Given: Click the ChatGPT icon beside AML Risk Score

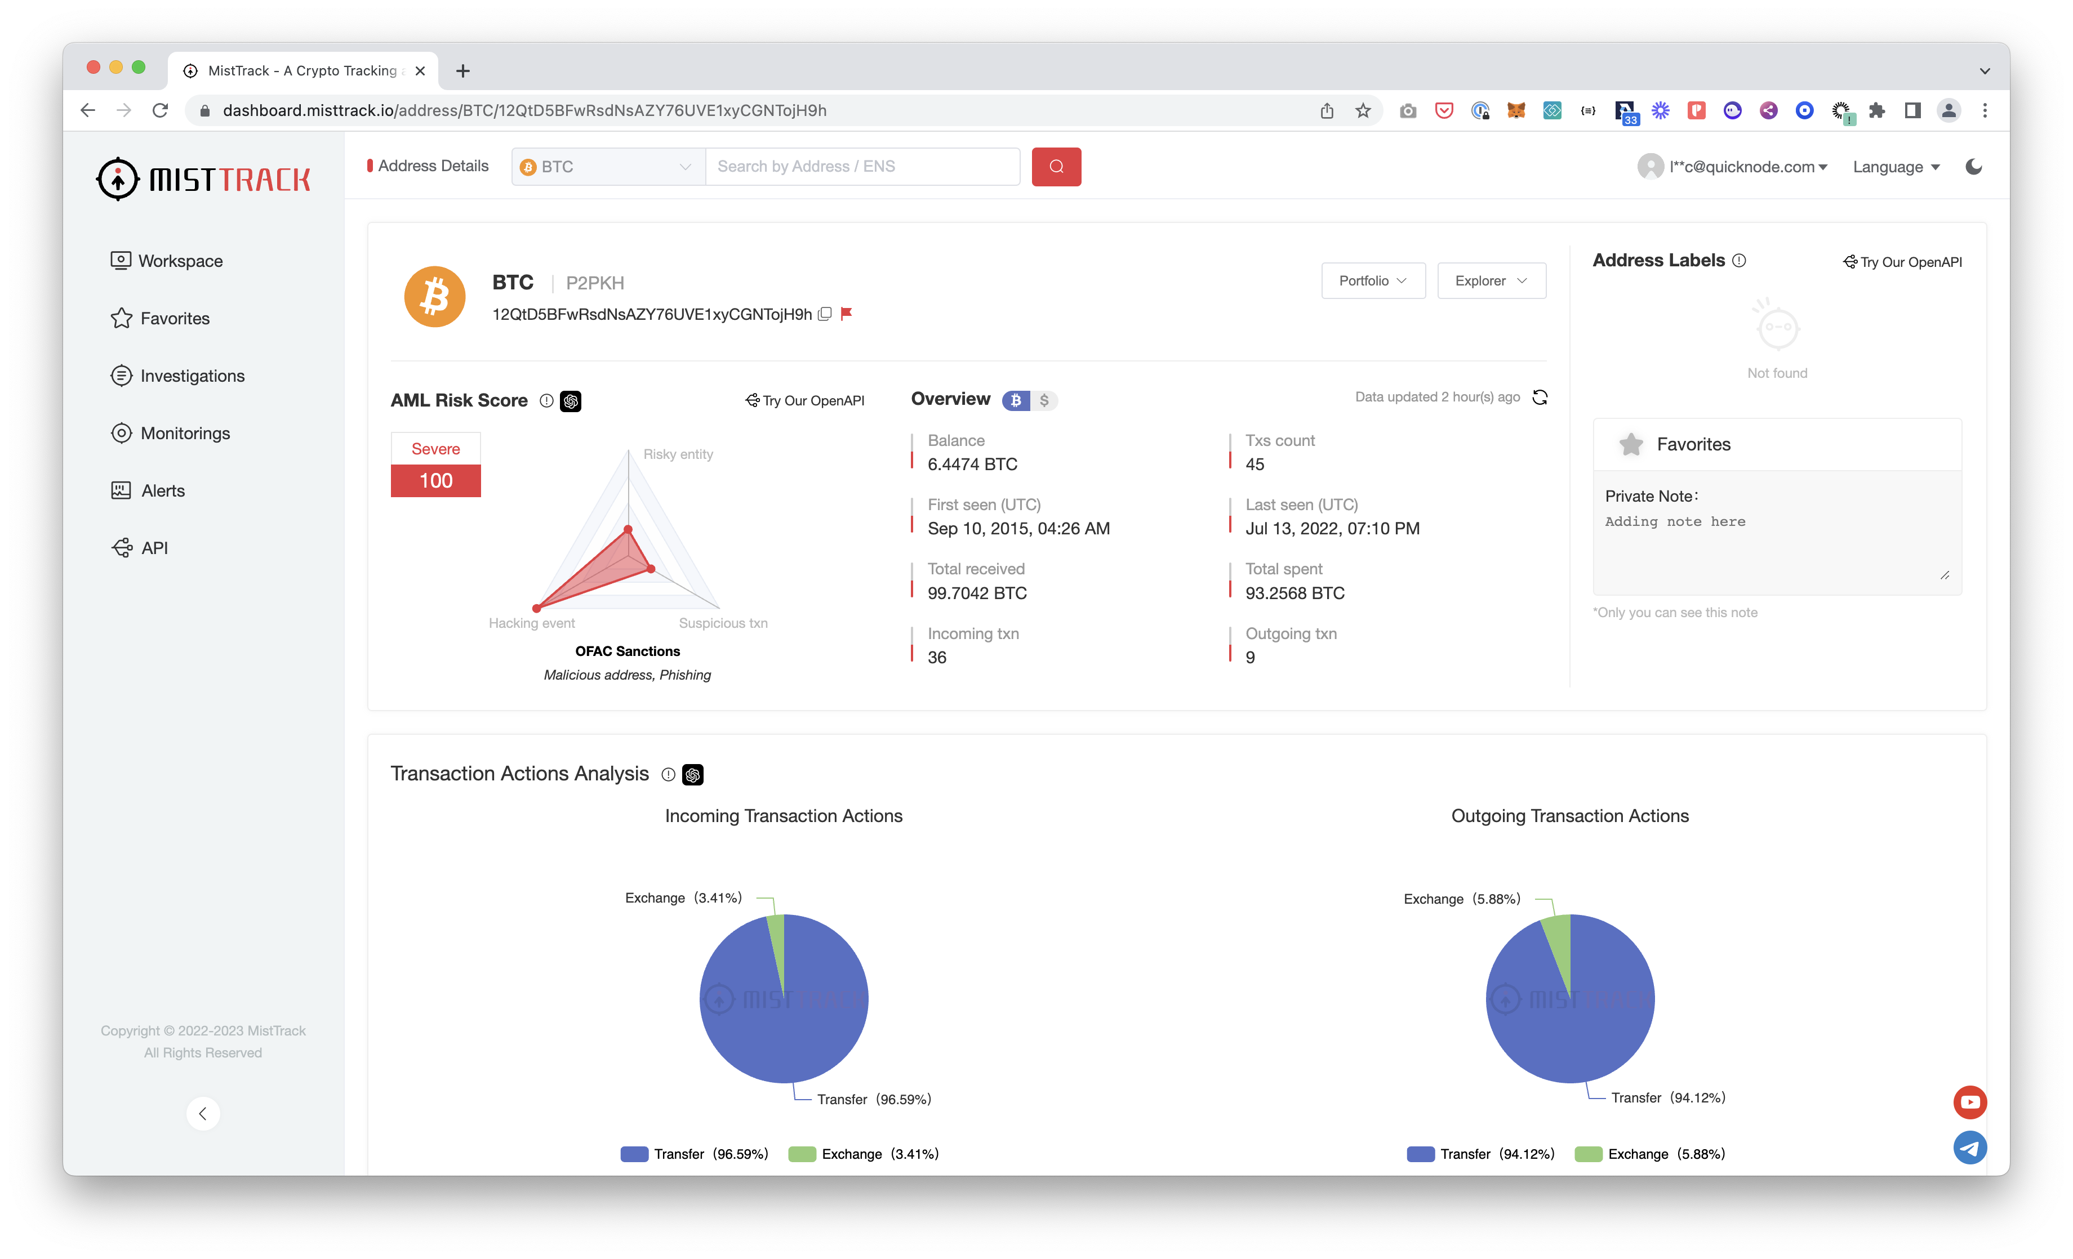Looking at the screenshot, I should (571, 401).
